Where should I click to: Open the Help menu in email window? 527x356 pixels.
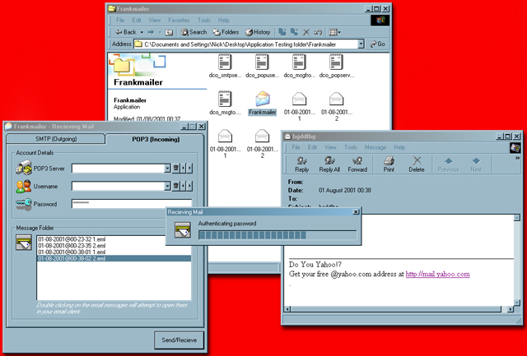[x=399, y=147]
